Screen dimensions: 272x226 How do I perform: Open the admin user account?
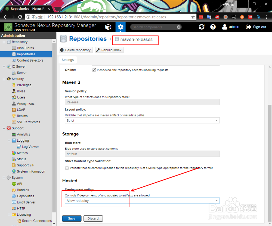pos(231,27)
